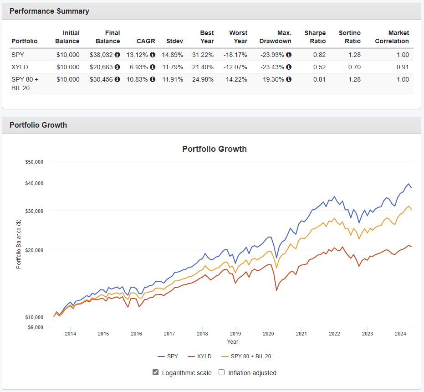Click final balance value $30,456
Viewport: 424px width, 392px height.
tap(101, 79)
